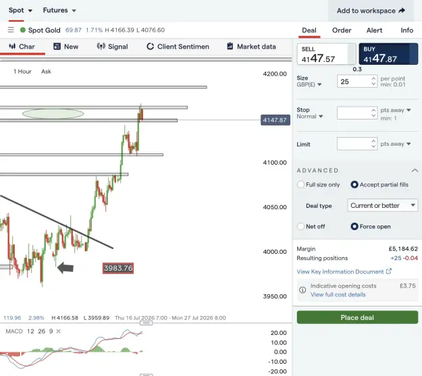Click the green market status dot
The height and width of the screenshot is (376, 422).
pyautogui.click(x=23, y=30)
